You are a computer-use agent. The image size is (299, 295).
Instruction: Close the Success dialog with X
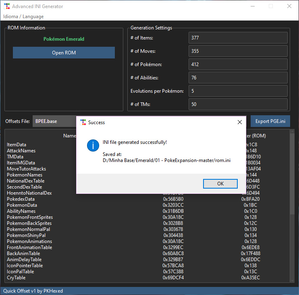[240, 122]
